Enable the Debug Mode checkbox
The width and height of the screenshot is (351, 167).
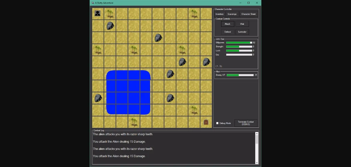point(217,123)
